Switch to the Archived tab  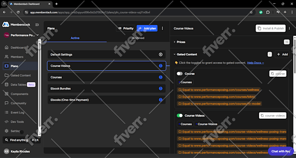click(138, 38)
